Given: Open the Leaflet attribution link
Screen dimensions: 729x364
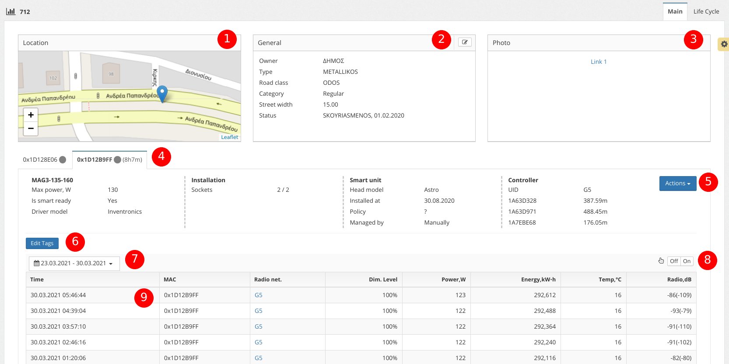Looking at the screenshot, I should tap(229, 137).
